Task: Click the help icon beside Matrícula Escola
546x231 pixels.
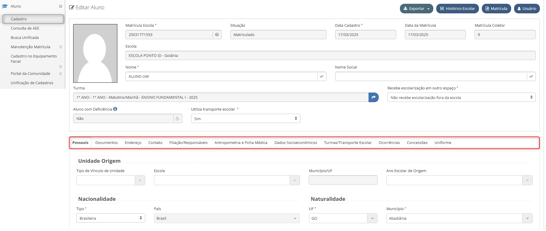Action: (217, 35)
